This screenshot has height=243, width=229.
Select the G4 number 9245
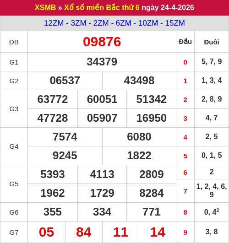pos(65,156)
